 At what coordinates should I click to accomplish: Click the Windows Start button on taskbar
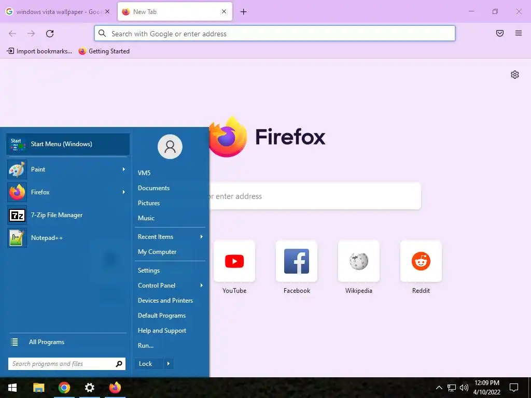(x=12, y=388)
